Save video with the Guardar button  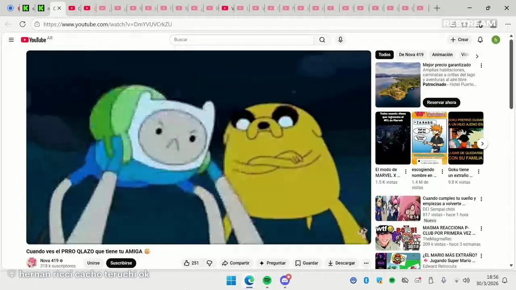click(307, 263)
